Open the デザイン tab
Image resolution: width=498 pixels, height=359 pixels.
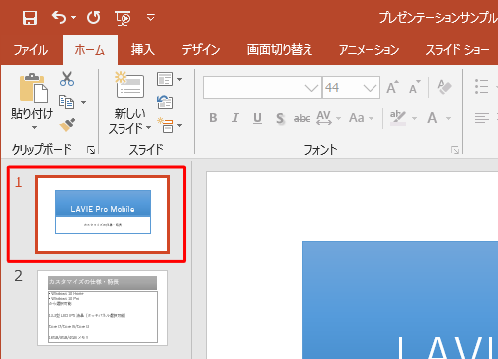[201, 50]
